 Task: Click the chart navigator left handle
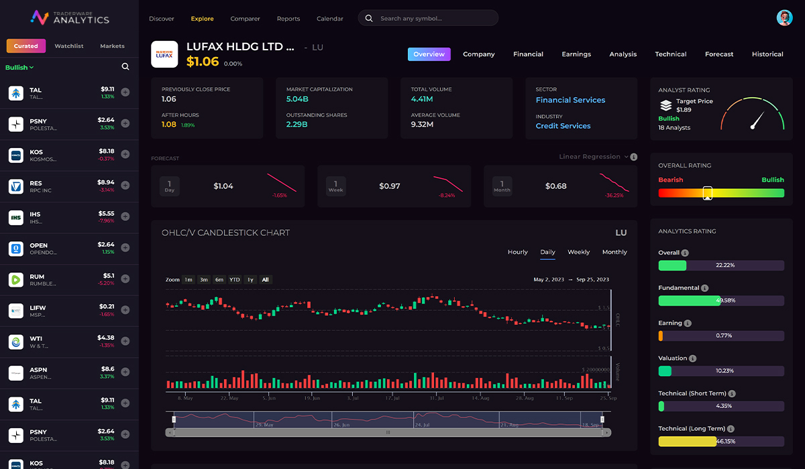coord(173,419)
